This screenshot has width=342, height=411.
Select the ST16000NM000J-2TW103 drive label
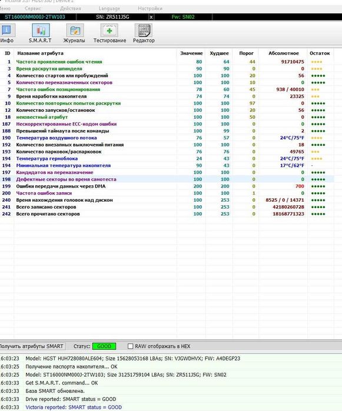[35, 17]
